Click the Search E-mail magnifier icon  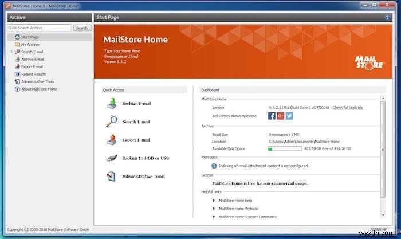pos(111,122)
